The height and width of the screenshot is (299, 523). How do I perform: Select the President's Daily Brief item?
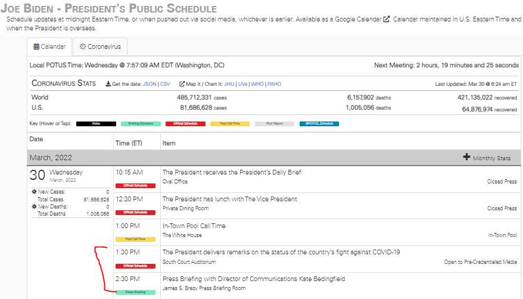pyautogui.click(x=232, y=172)
